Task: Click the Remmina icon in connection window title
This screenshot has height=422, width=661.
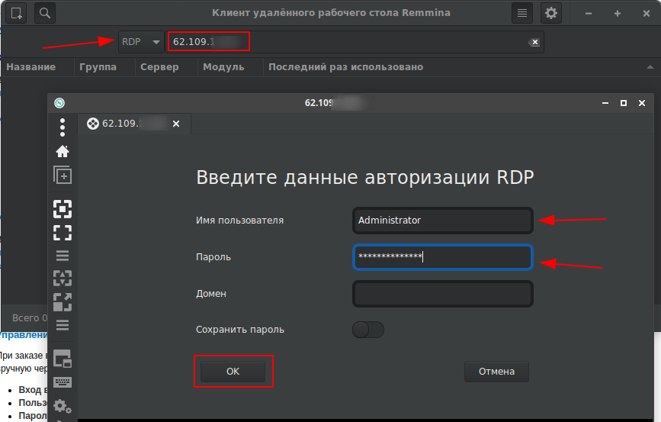Action: [x=60, y=103]
